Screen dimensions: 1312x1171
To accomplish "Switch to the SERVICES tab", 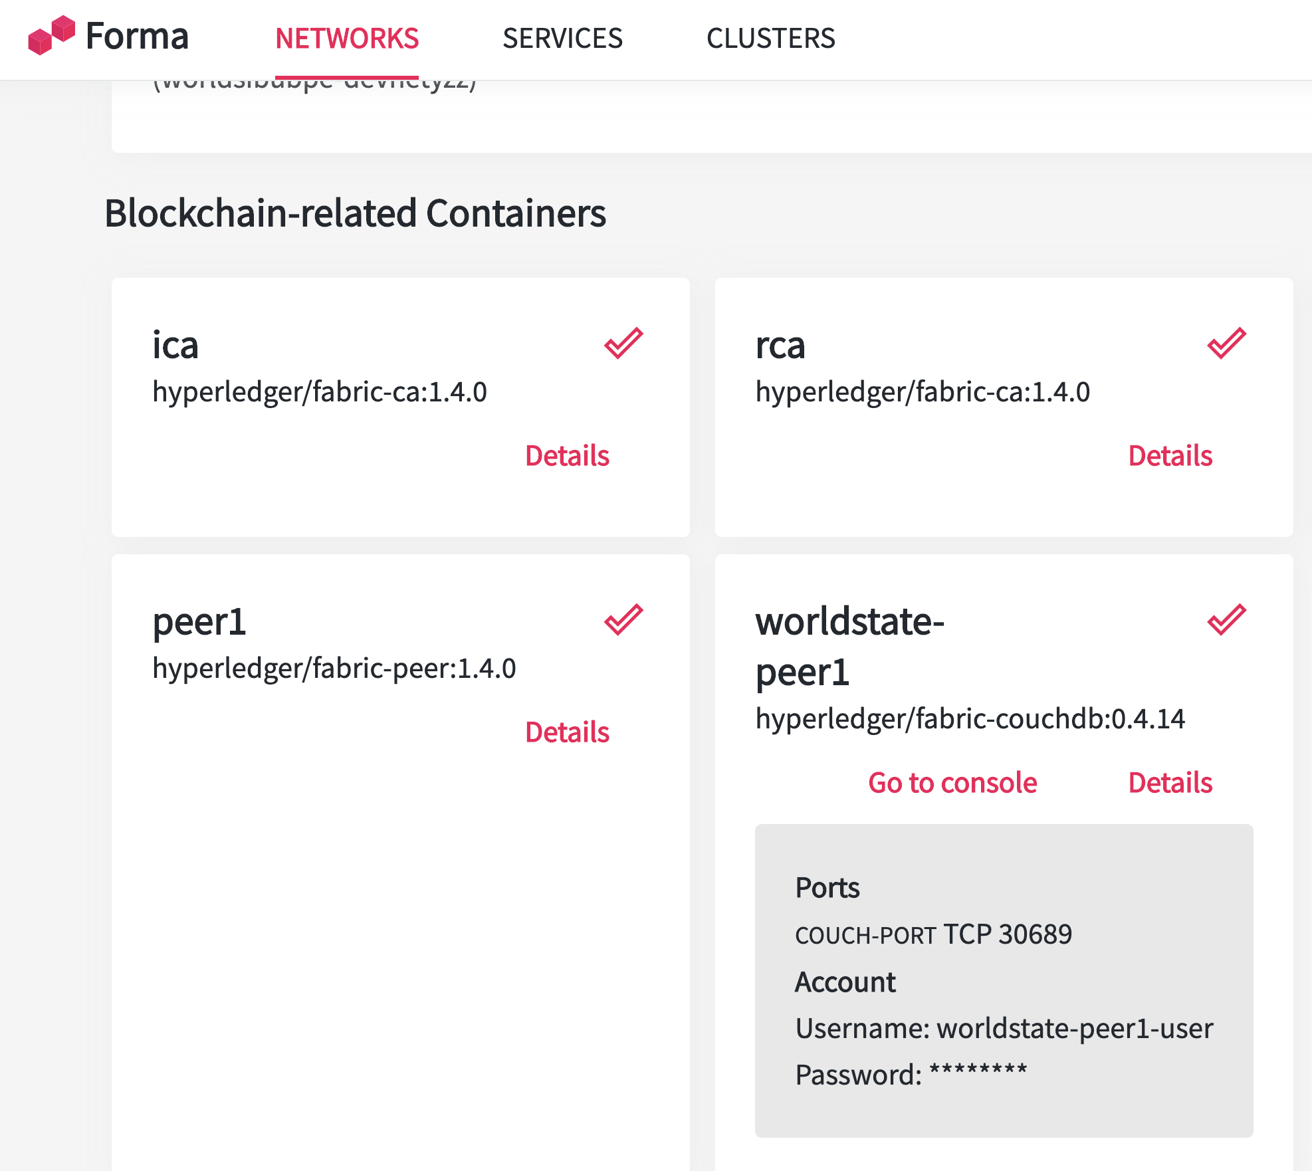I will coord(562,39).
